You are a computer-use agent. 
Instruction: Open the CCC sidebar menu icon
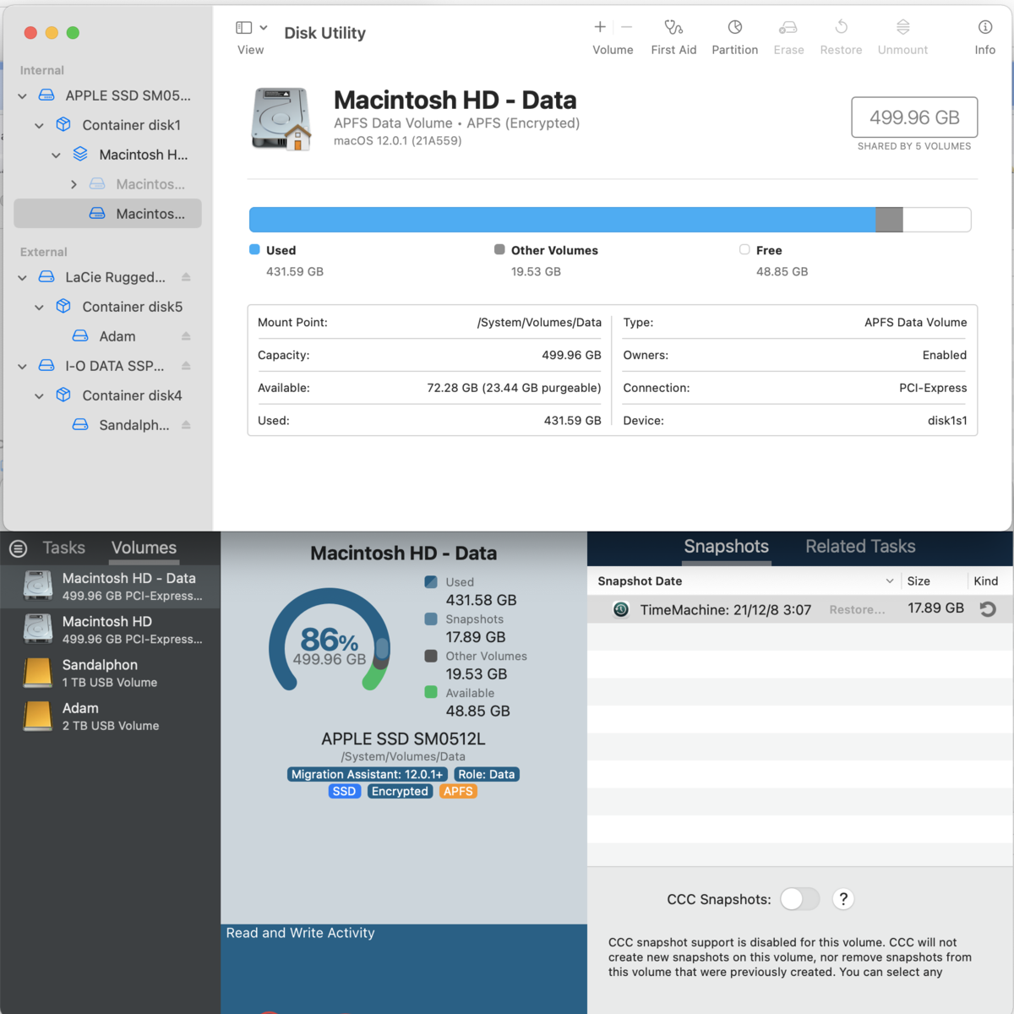click(19, 548)
